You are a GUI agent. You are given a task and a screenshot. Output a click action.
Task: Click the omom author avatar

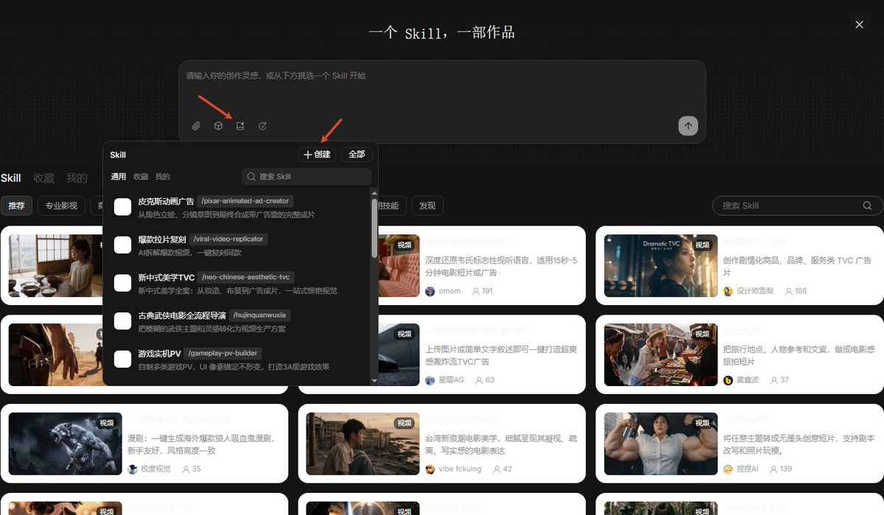click(x=430, y=291)
